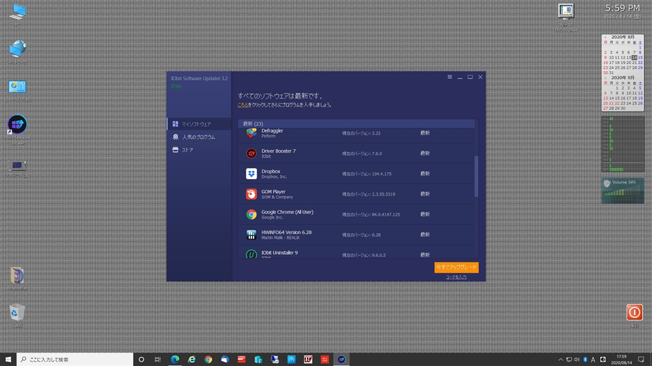Click the Driver Booster 7 icon
This screenshot has height=366, width=652.
tap(251, 153)
